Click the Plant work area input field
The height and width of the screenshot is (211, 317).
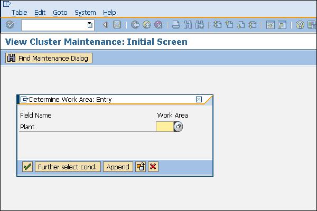pos(165,127)
